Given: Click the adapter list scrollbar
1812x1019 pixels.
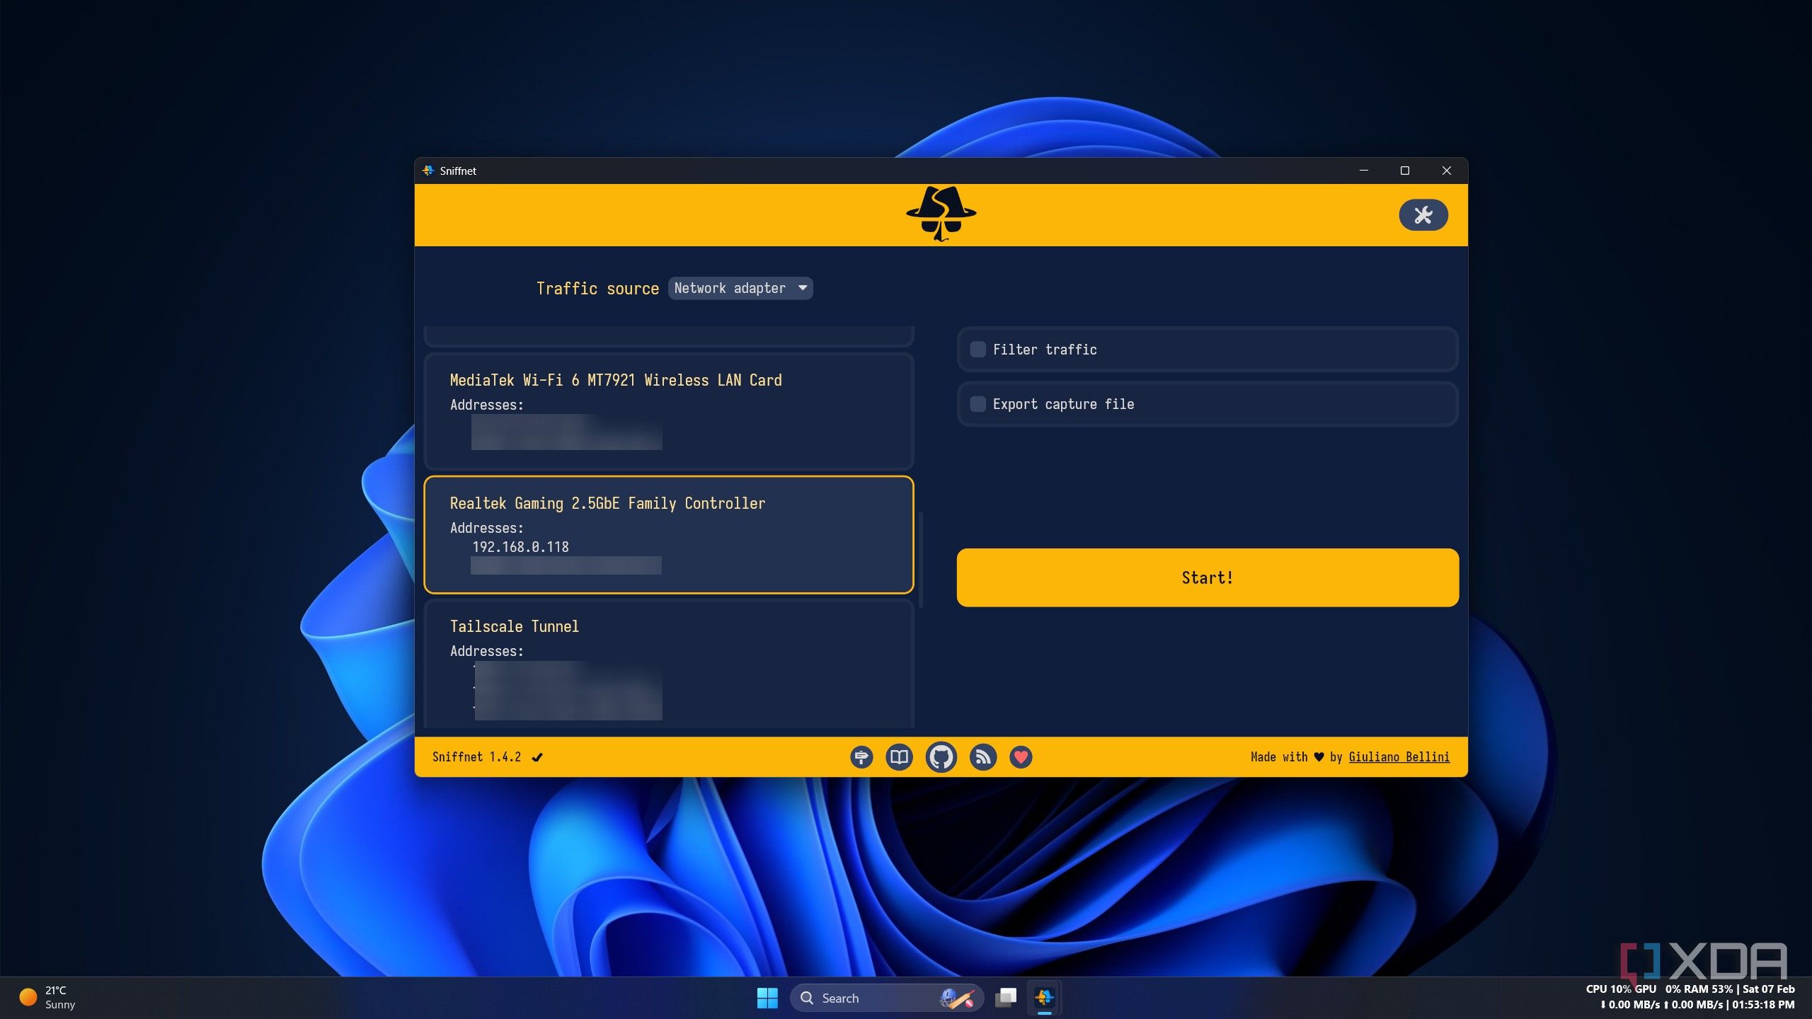Looking at the screenshot, I should [920, 559].
